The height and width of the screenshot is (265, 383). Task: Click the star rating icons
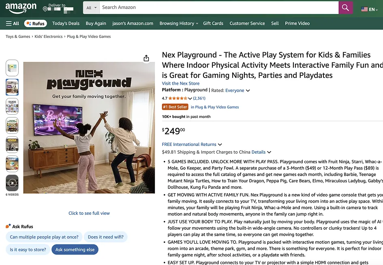[x=178, y=98]
